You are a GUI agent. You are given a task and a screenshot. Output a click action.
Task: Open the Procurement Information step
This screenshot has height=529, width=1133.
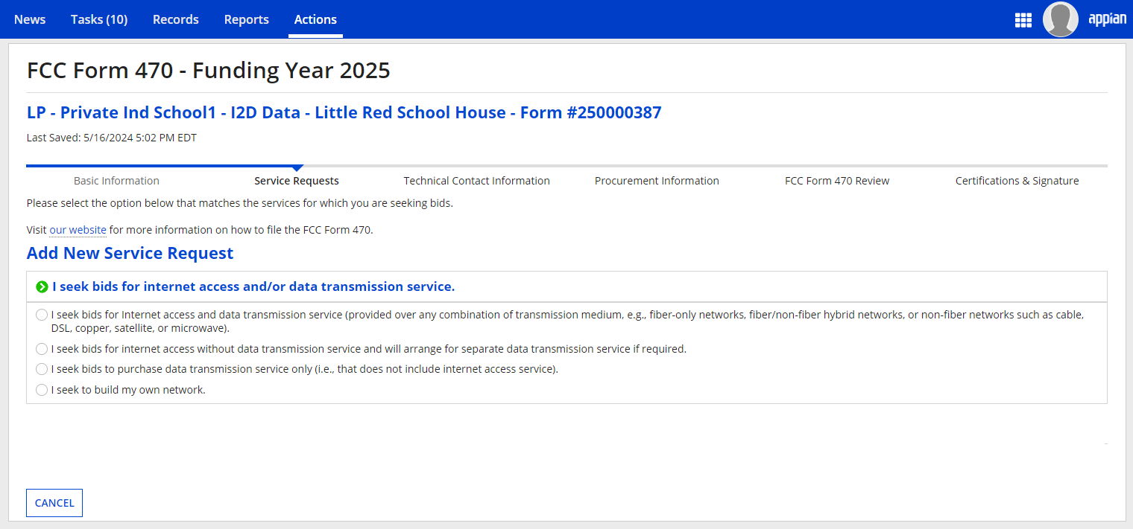tap(657, 181)
